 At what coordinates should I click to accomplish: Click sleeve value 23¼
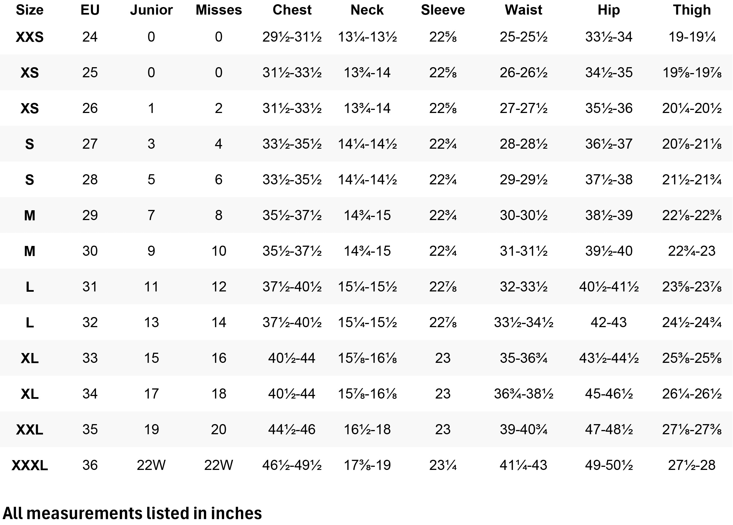(x=443, y=465)
